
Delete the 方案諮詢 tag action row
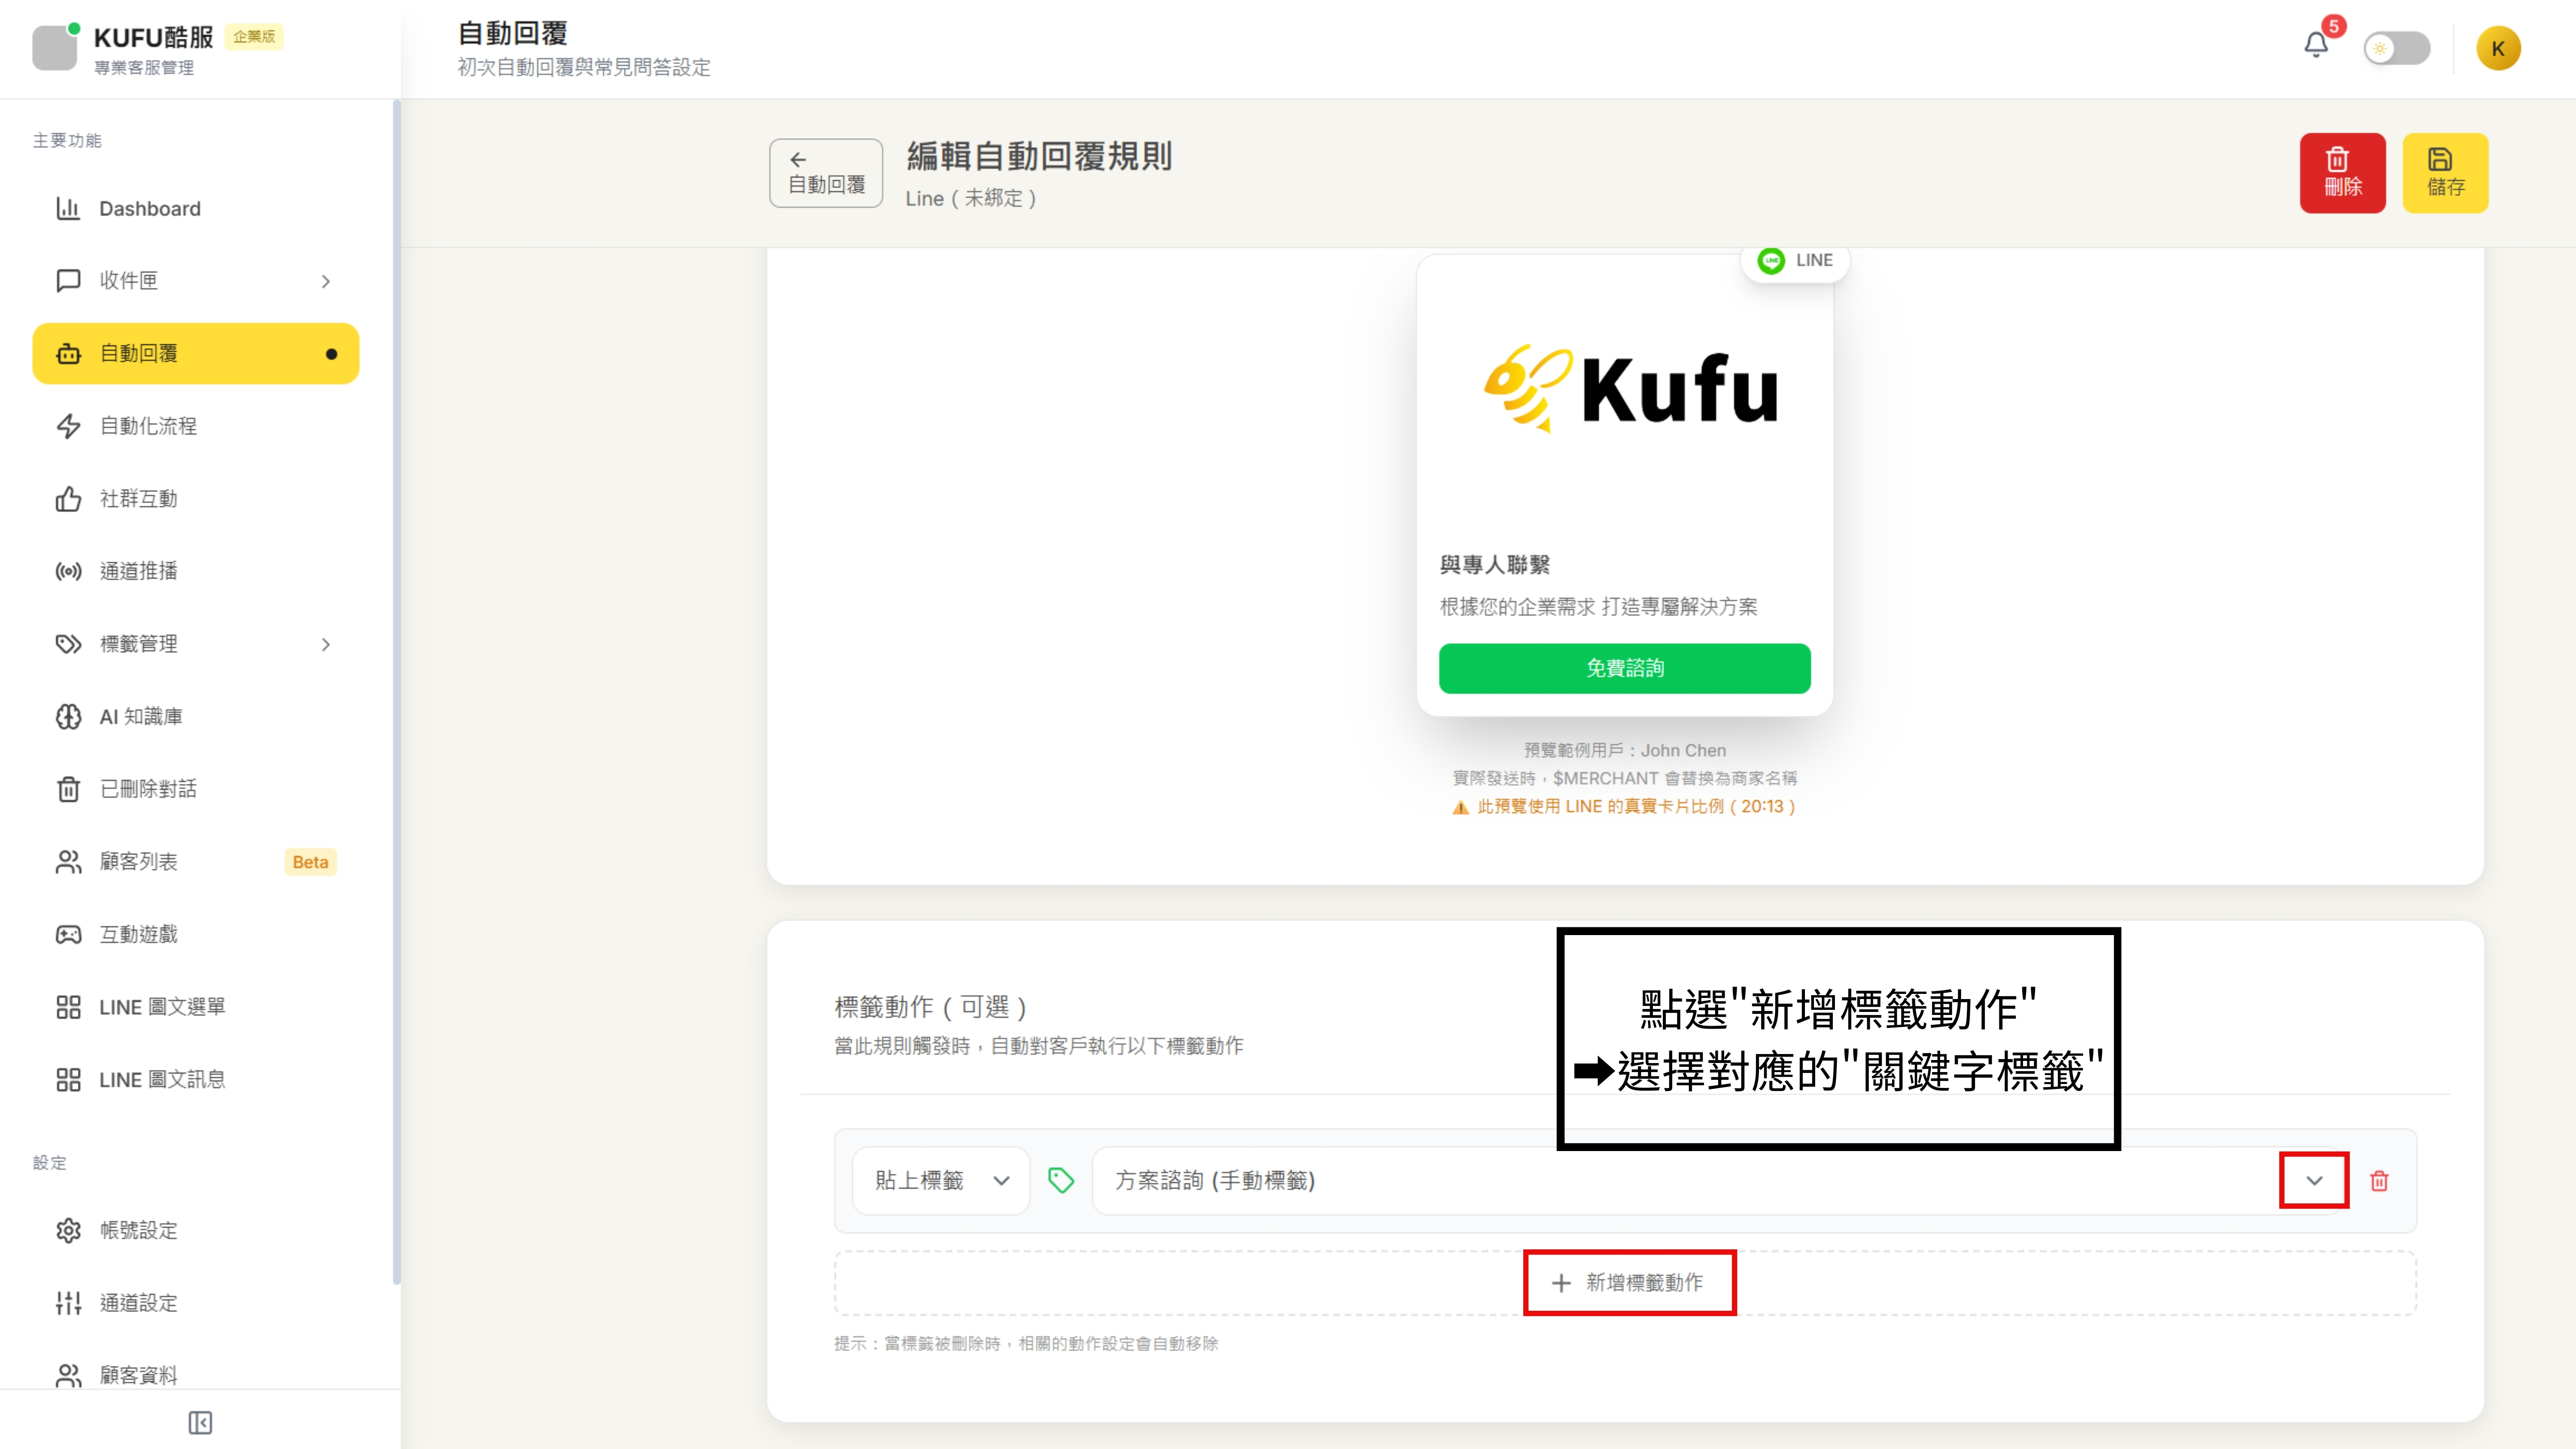(2379, 1181)
